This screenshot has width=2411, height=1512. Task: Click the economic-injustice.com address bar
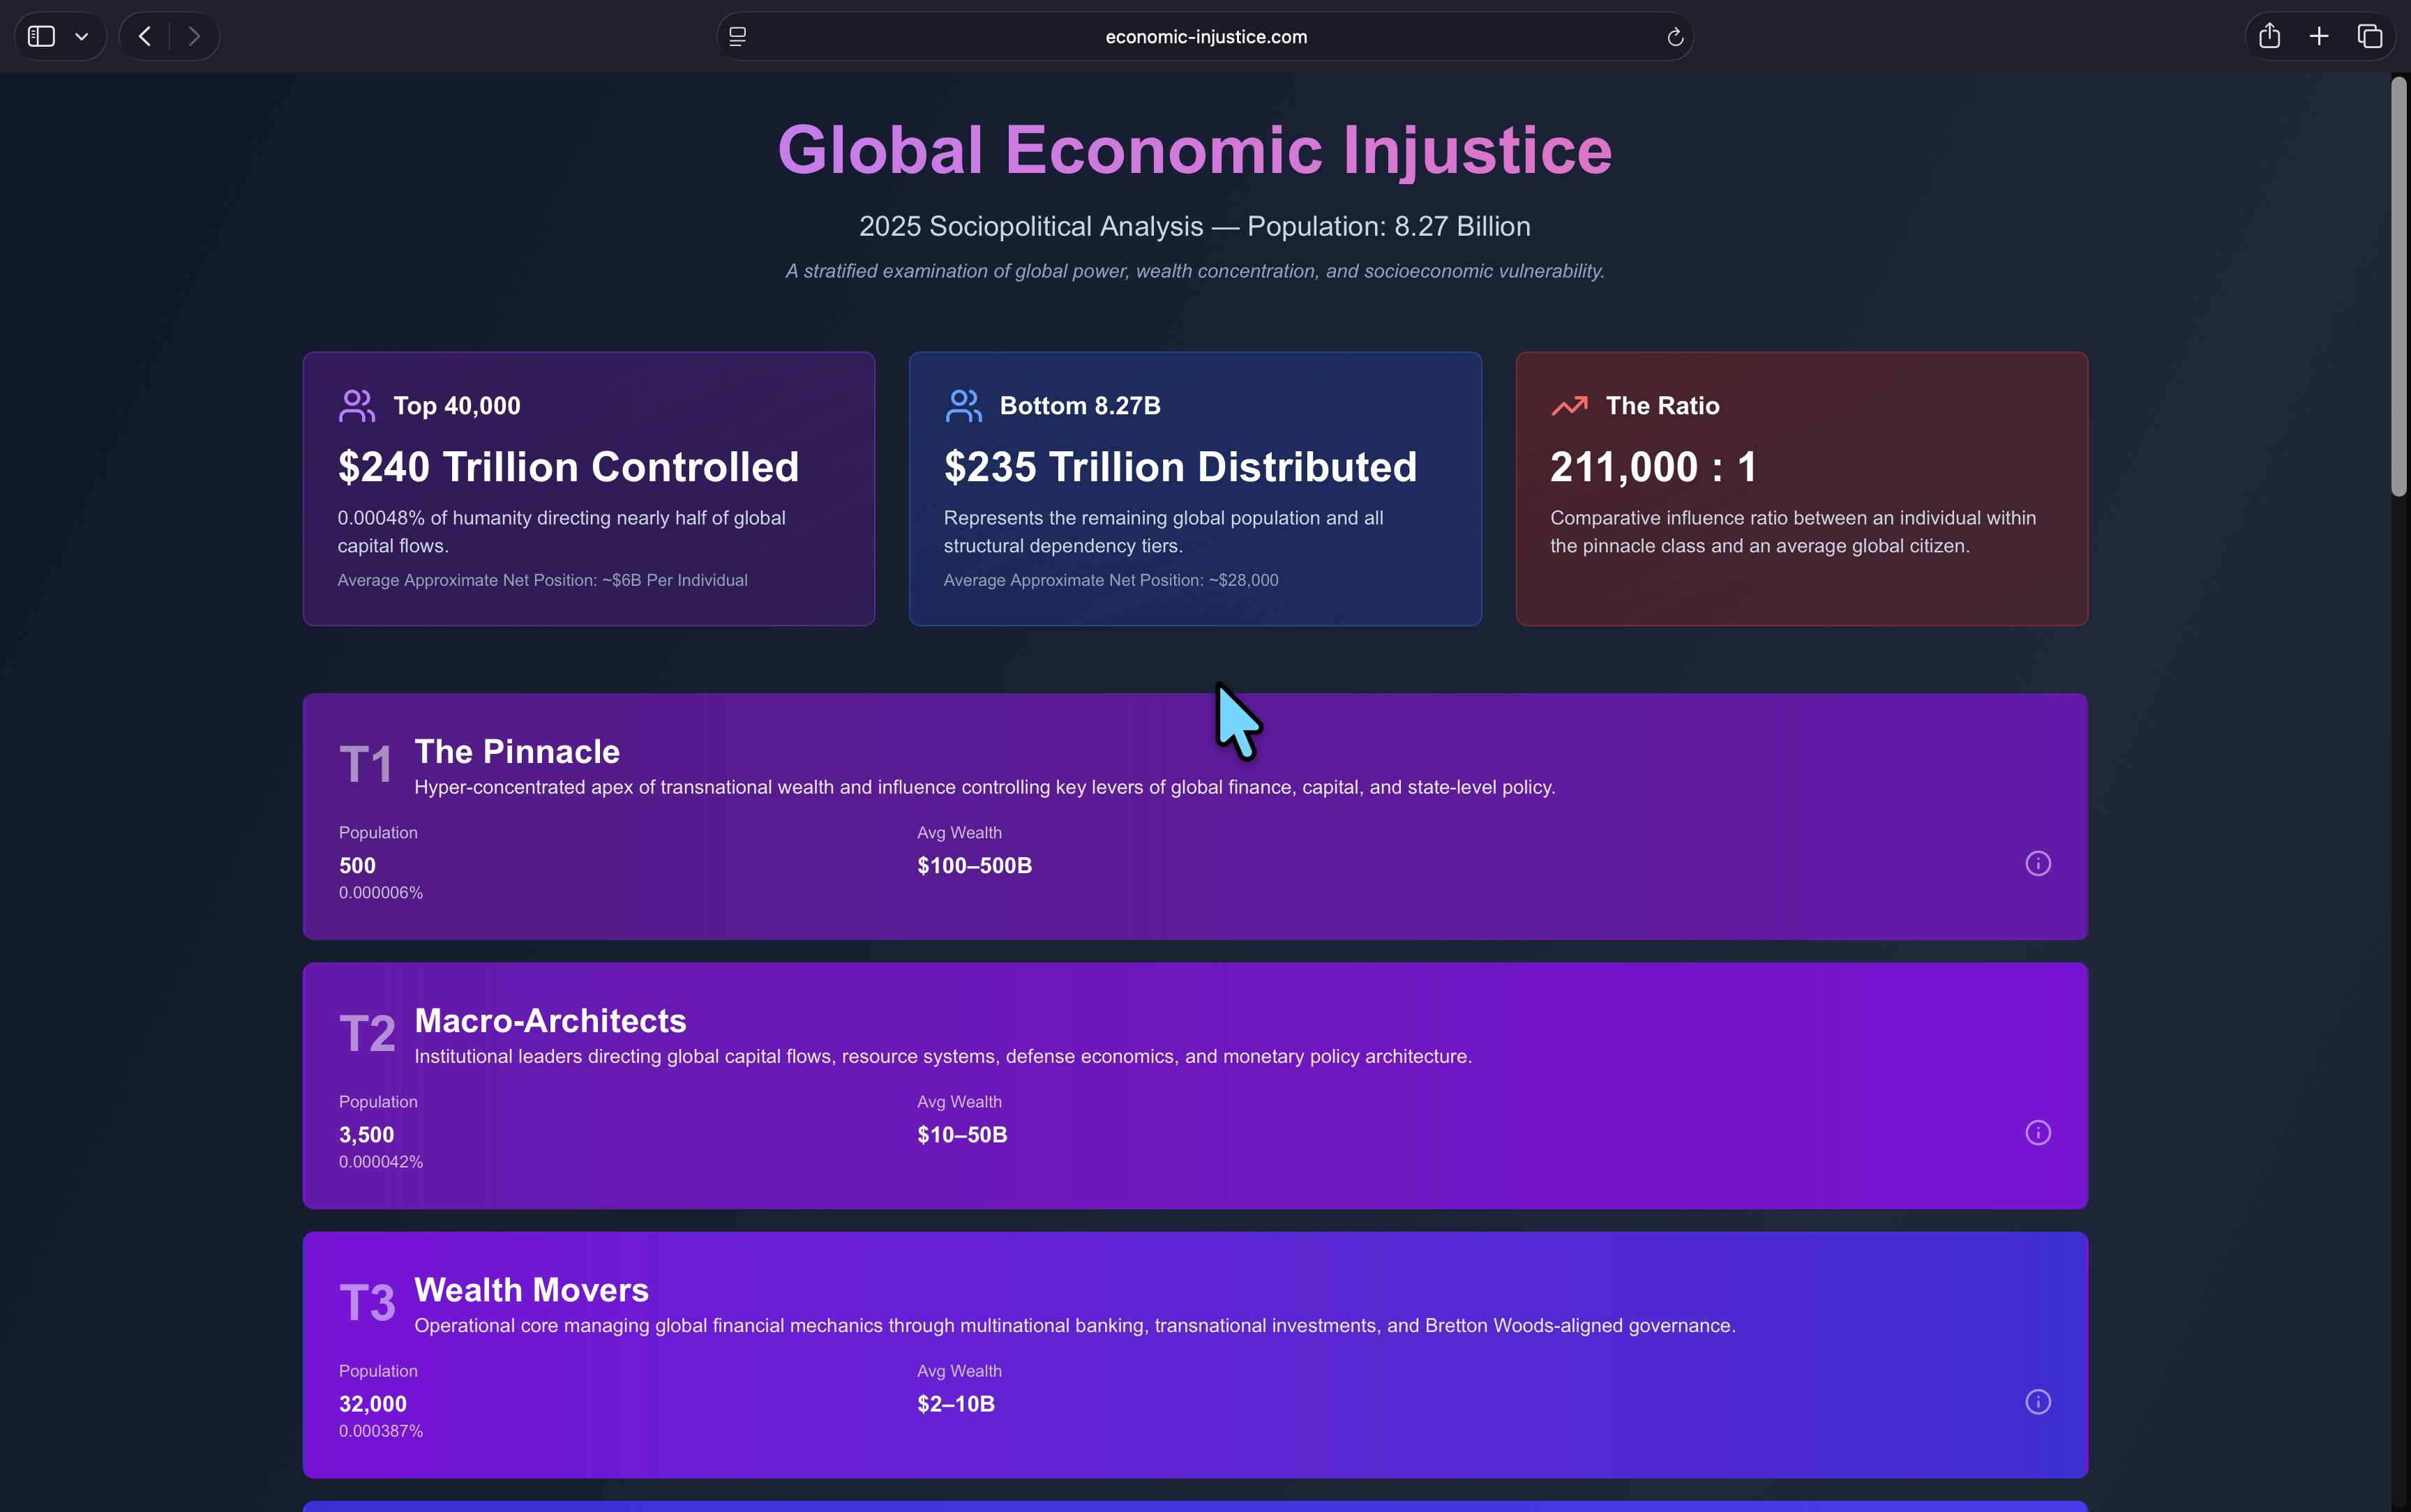(1205, 37)
